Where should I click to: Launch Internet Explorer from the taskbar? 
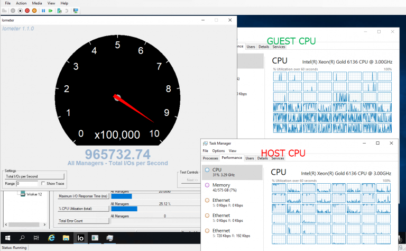click(x=51, y=238)
